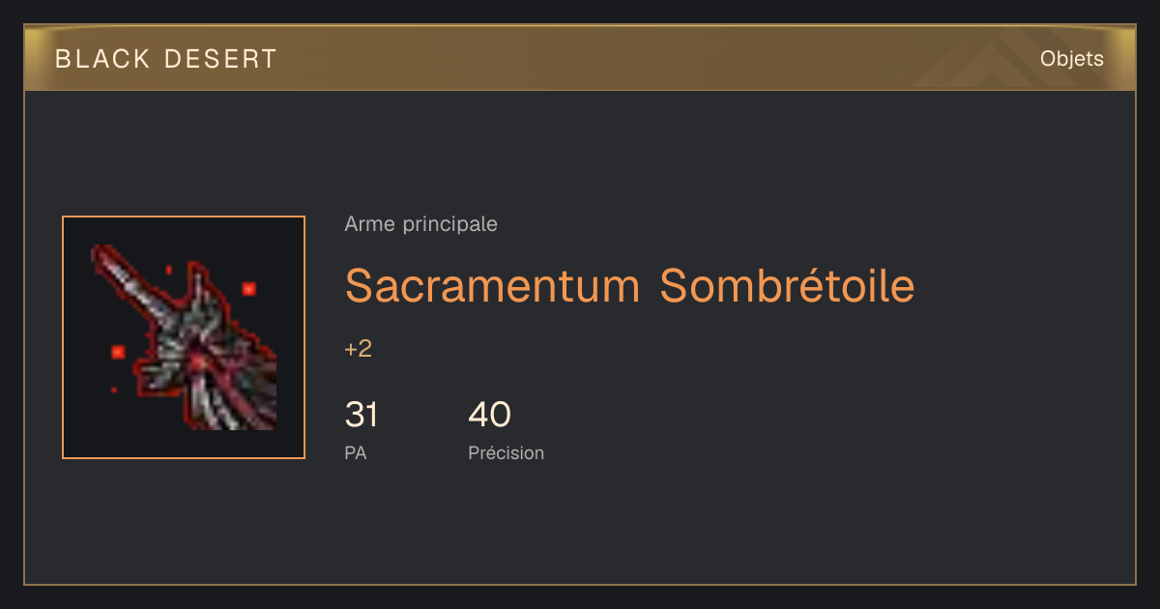
Task: Click the gold header banner
Action: coord(580,58)
